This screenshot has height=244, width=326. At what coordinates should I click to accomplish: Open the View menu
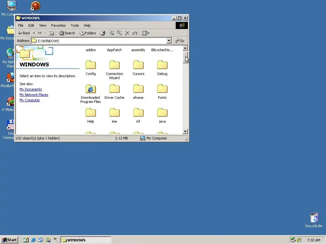pos(43,25)
